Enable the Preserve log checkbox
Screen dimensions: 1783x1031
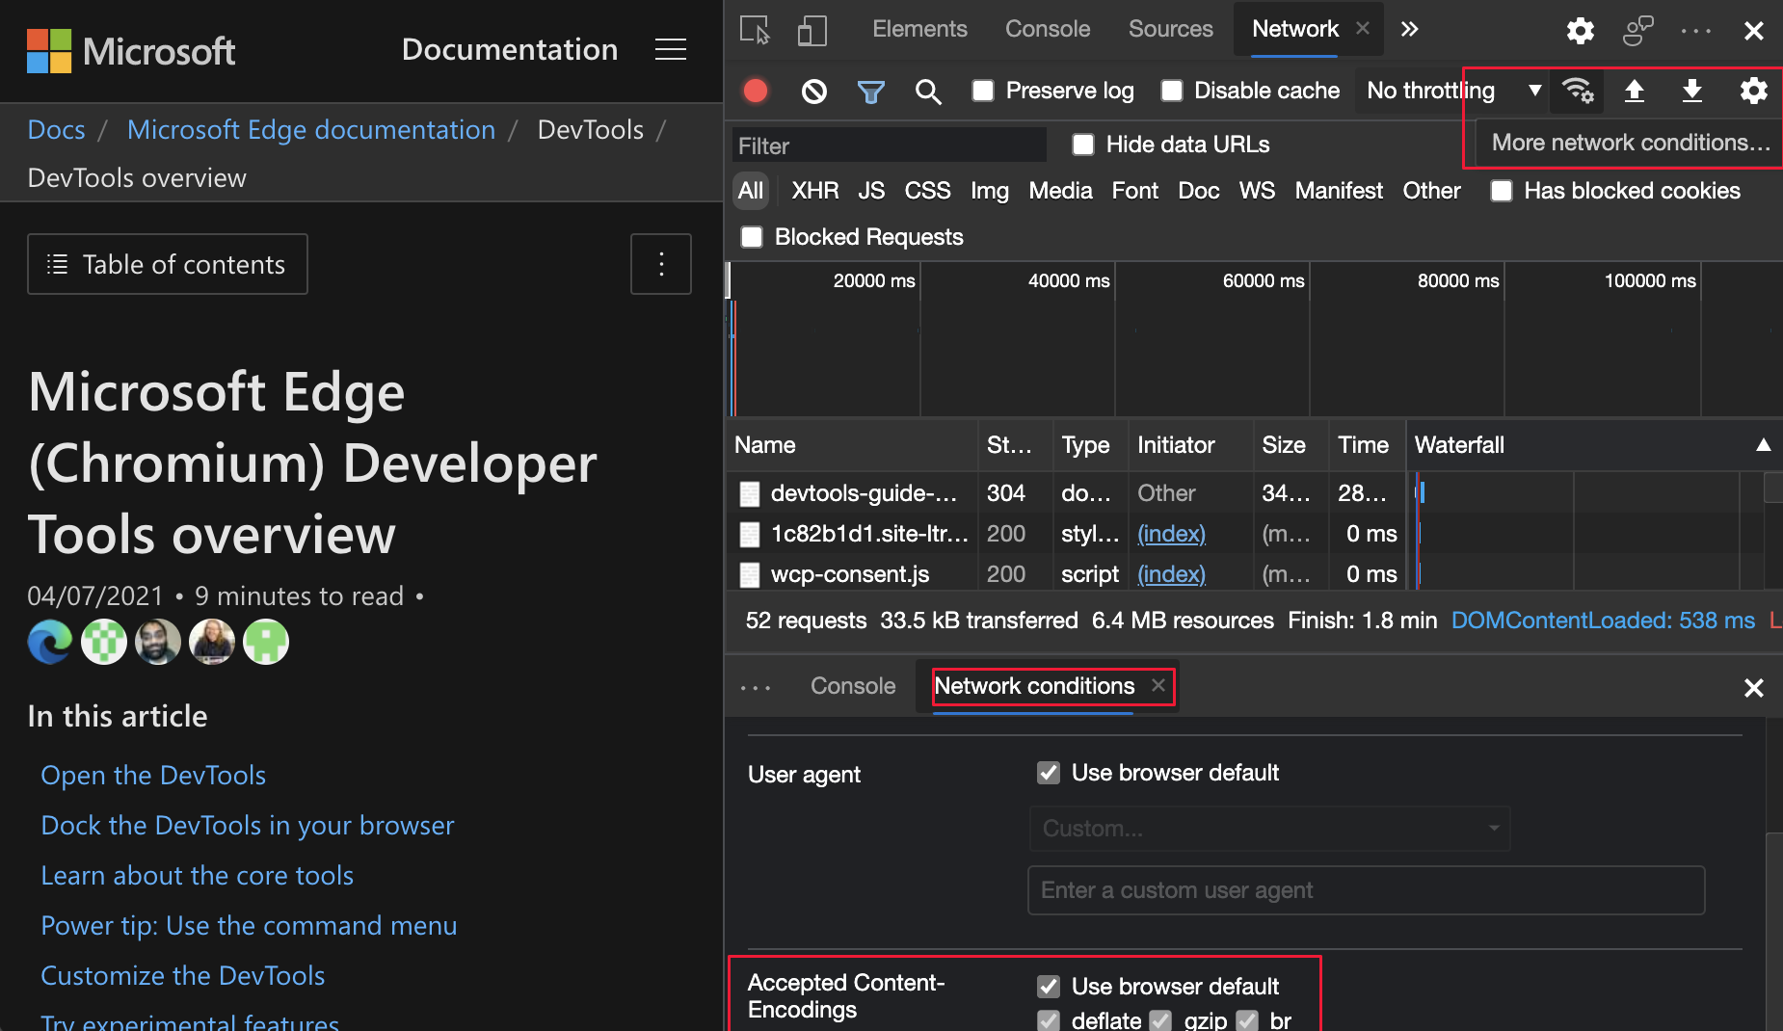[983, 91]
